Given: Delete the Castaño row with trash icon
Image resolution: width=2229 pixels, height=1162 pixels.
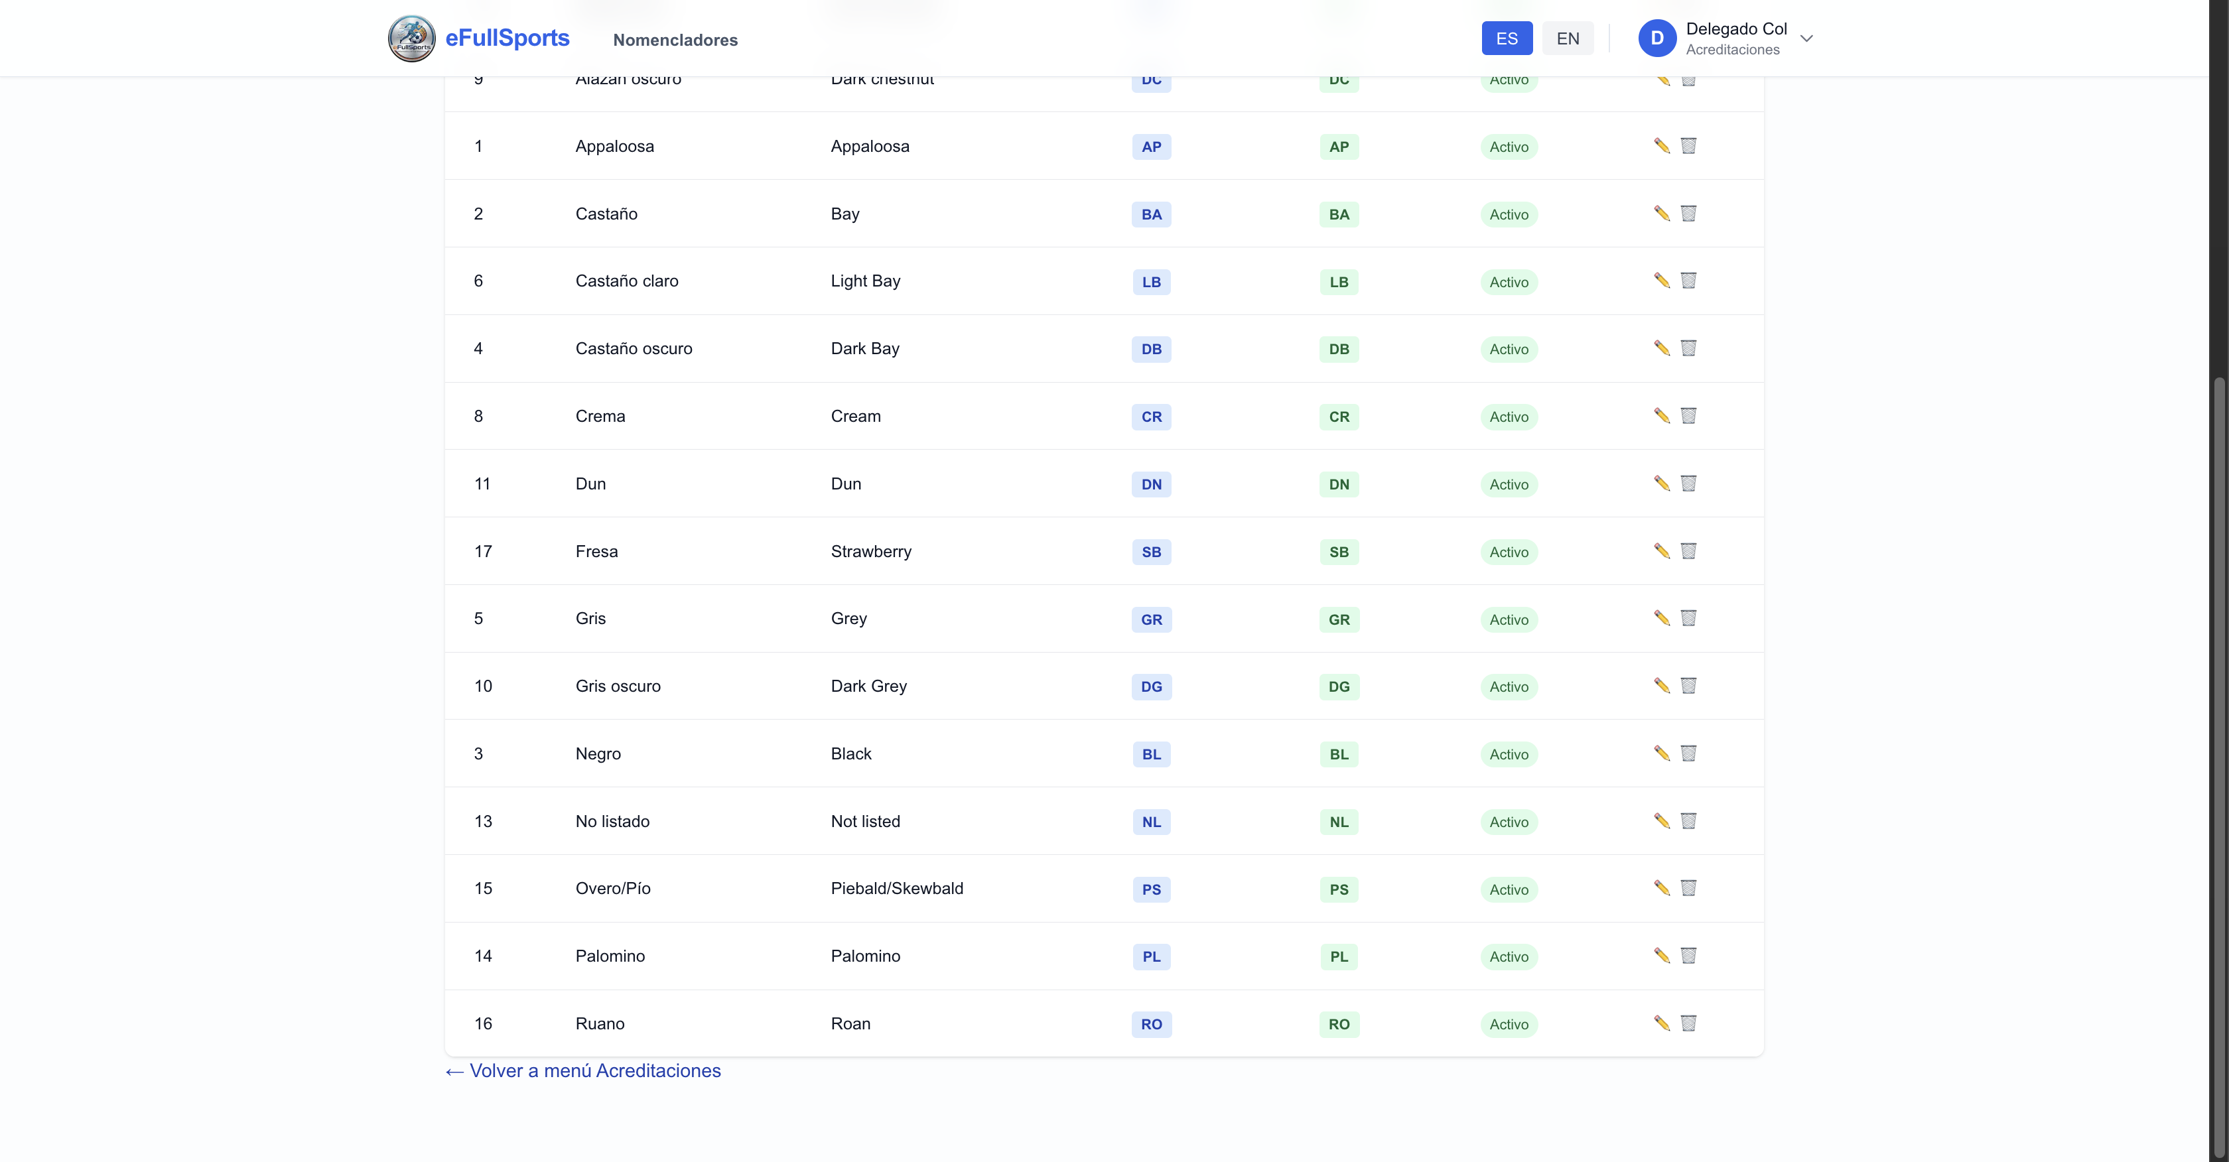Looking at the screenshot, I should tap(1688, 213).
